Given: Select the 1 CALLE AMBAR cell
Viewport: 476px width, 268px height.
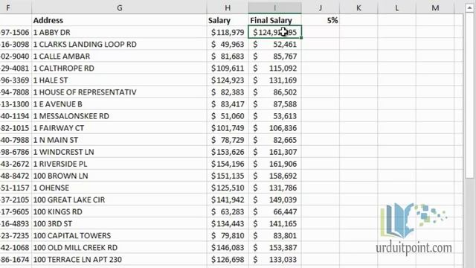Looking at the screenshot, I should (x=119, y=57).
